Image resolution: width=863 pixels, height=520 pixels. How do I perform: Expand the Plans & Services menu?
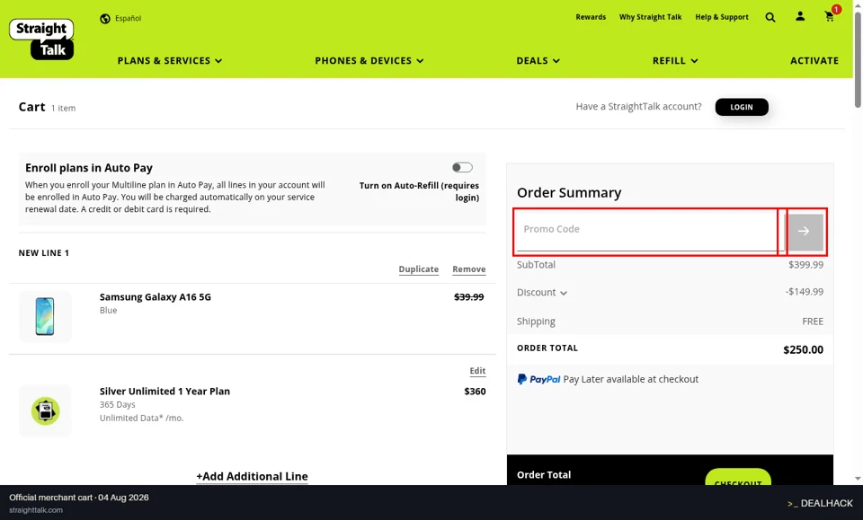point(170,60)
